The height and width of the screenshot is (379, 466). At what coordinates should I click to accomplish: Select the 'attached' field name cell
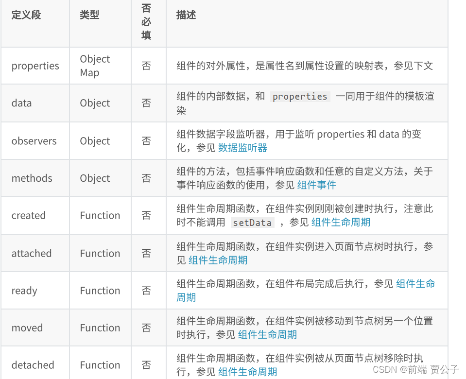click(35, 253)
